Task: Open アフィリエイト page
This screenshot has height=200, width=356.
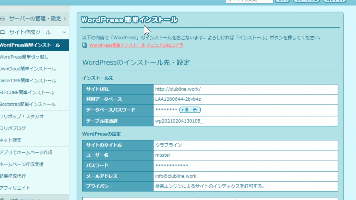Action: click(x=15, y=188)
